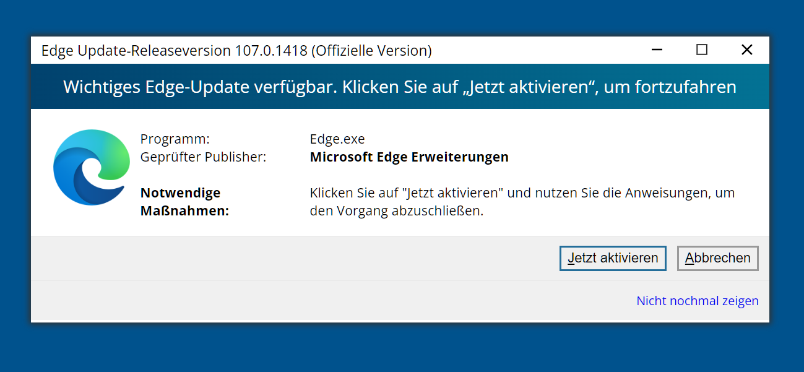Image resolution: width=804 pixels, height=372 pixels.
Task: Click the window title "Edge Update-Releaseversion 107.0.1418"
Action: 174,51
